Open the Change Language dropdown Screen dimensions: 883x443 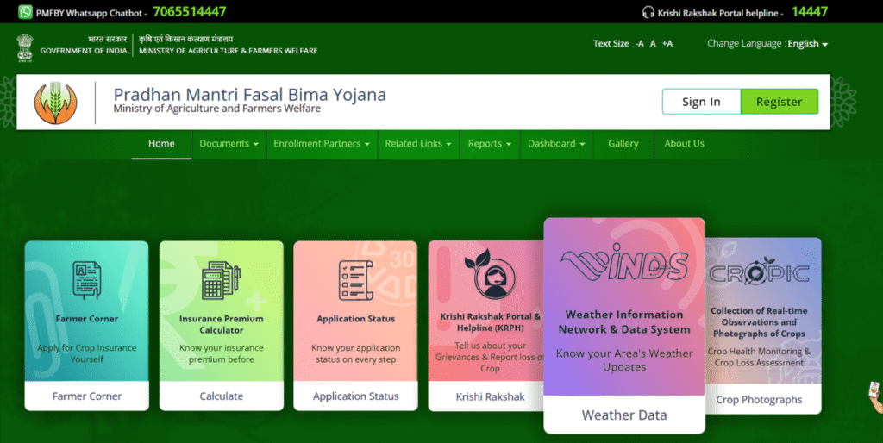[807, 44]
